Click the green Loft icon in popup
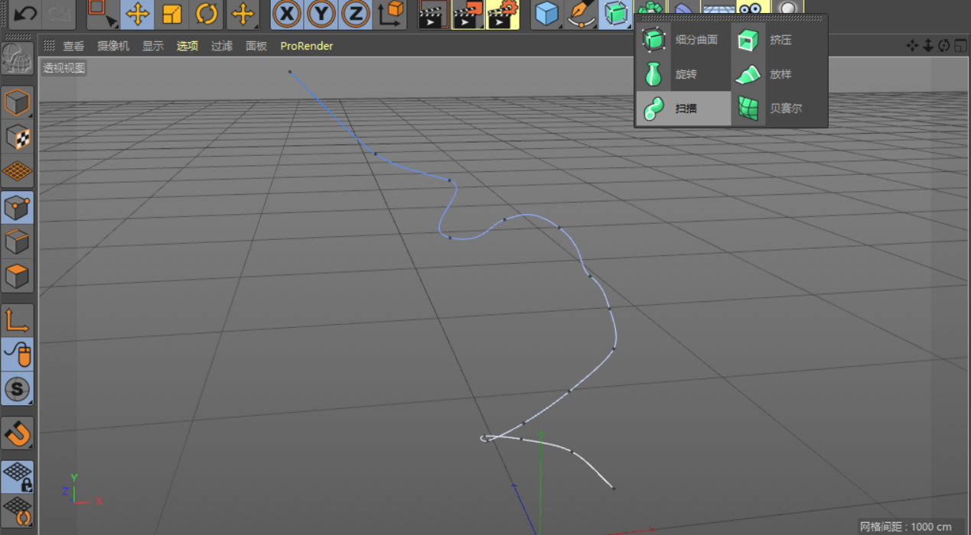 748,74
